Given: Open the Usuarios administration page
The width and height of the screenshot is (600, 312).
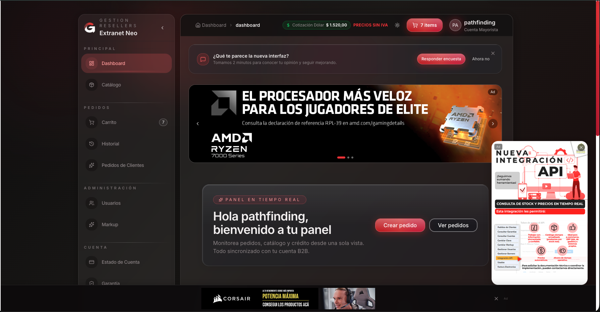Looking at the screenshot, I should point(127,203).
